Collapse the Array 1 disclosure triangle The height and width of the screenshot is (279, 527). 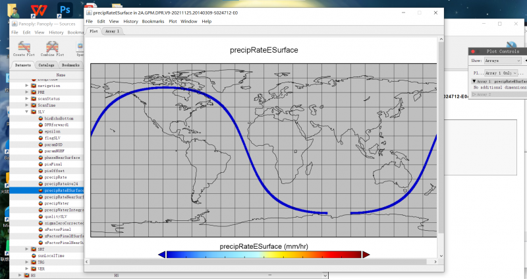[475, 81]
